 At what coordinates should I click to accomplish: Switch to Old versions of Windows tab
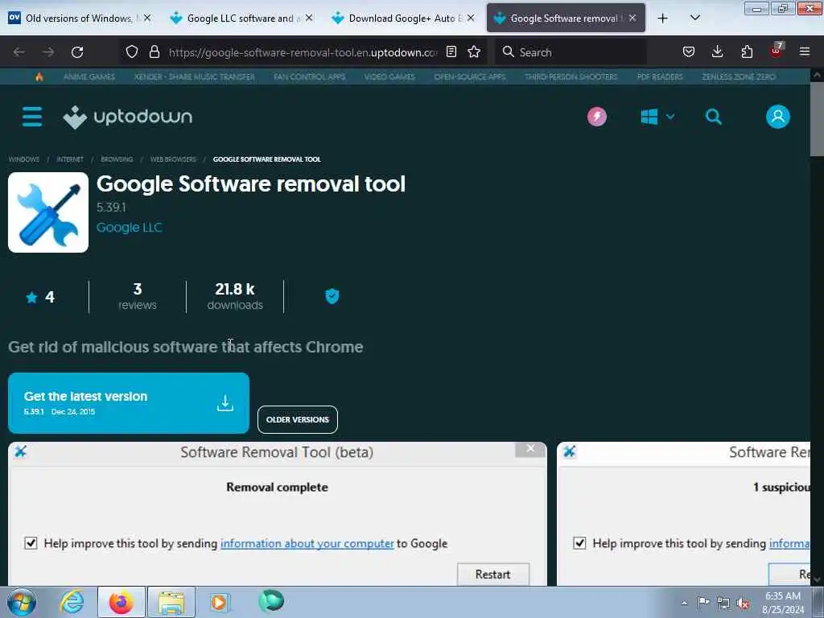(x=79, y=19)
